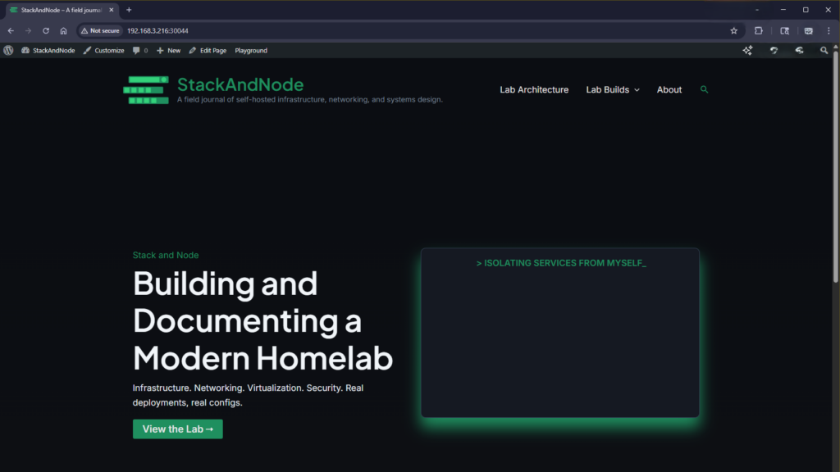Click the StackAndNode site title link
840x472 pixels.
(x=240, y=84)
